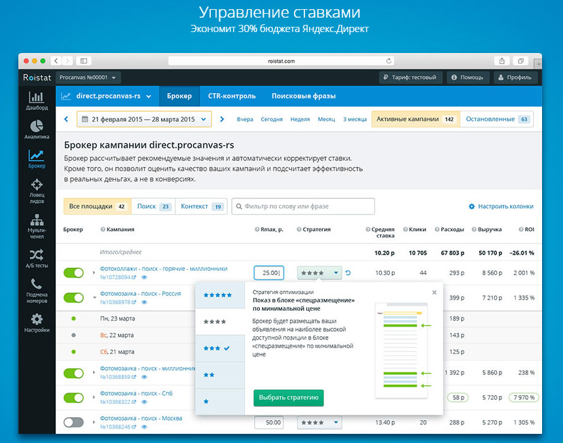Click Настроить колонки link
The height and width of the screenshot is (443, 563).
[x=501, y=207]
